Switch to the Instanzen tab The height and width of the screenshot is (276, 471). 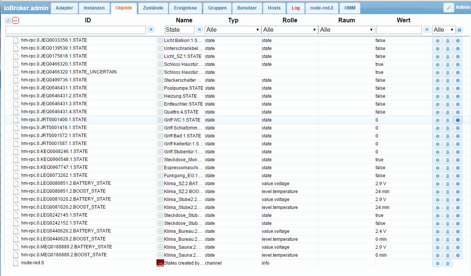tap(94, 8)
